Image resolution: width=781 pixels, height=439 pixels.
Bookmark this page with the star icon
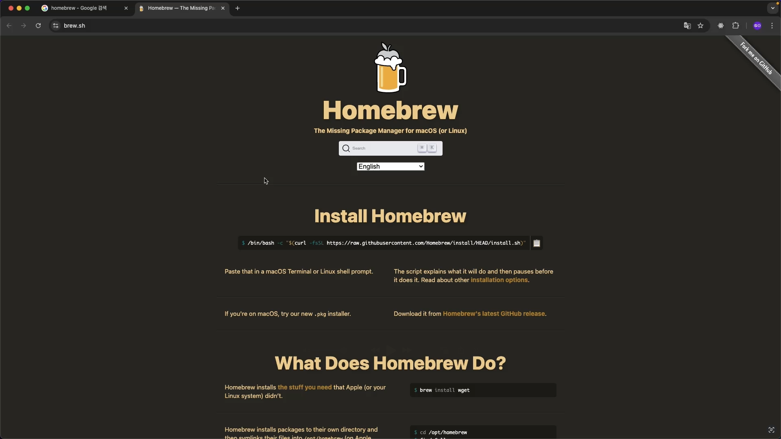point(700,26)
